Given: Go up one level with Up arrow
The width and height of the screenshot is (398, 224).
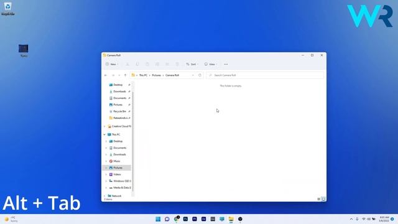Looking at the screenshot, I should tap(125, 75).
